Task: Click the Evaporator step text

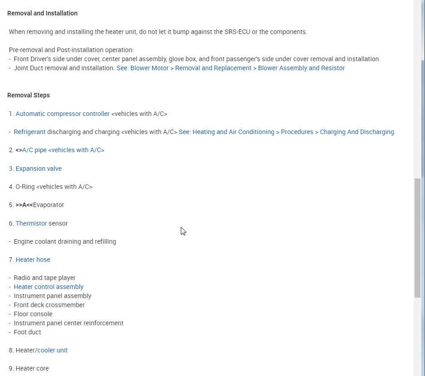Action: click(48, 205)
